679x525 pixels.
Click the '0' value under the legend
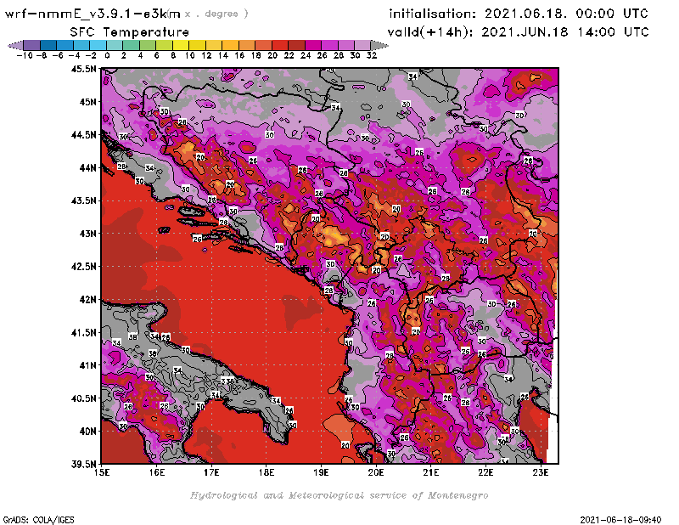click(x=107, y=55)
